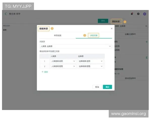Select the 多表关联 tab

point(94,35)
